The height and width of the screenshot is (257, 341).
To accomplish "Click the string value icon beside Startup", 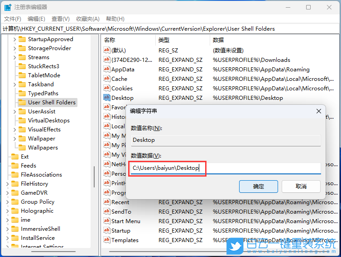I will tap(106, 230).
